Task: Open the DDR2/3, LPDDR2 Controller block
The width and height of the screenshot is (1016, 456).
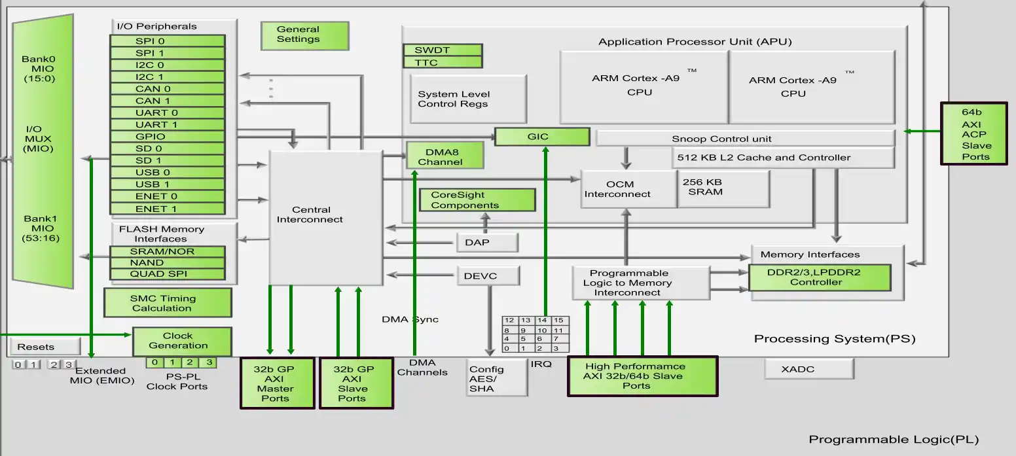Action: 820,277
